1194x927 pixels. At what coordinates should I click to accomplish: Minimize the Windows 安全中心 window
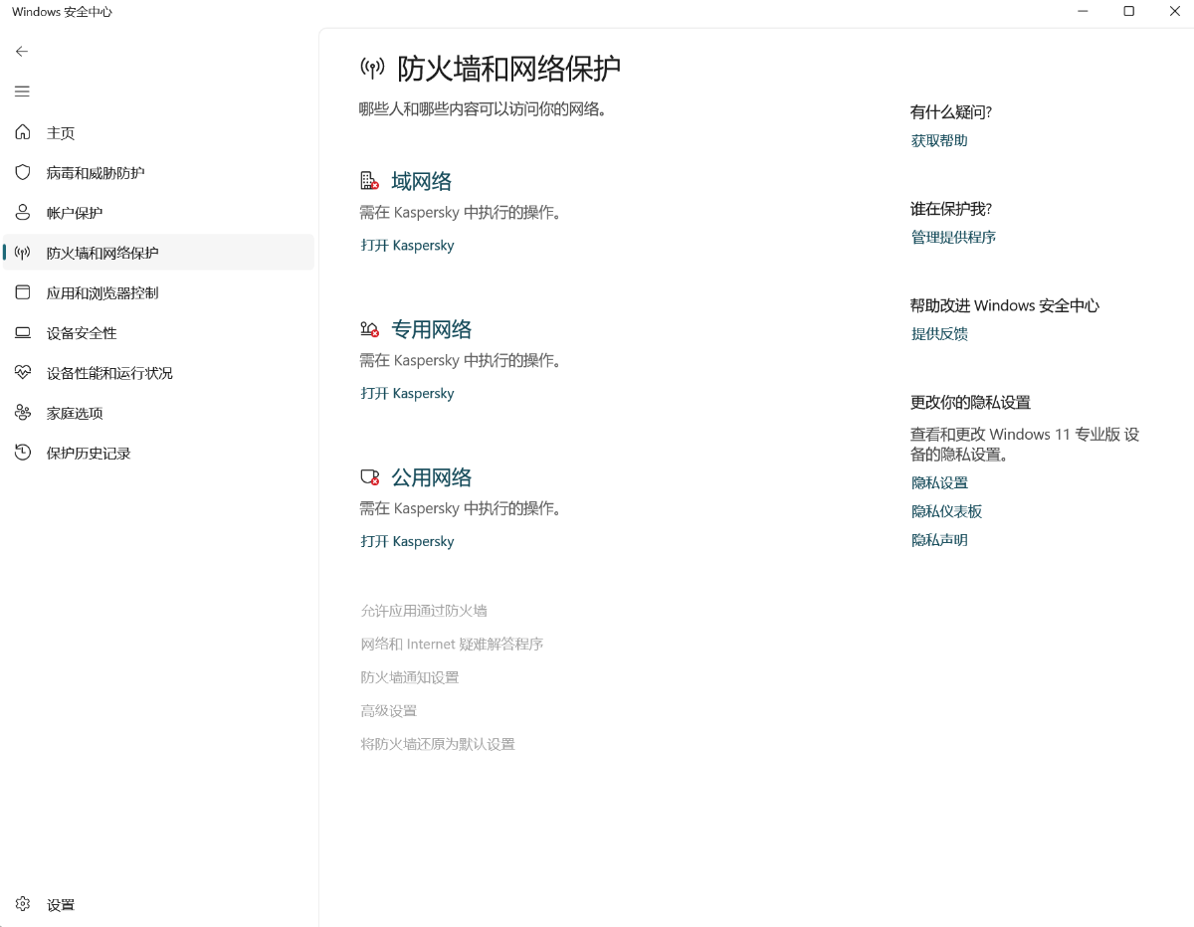(x=1083, y=11)
